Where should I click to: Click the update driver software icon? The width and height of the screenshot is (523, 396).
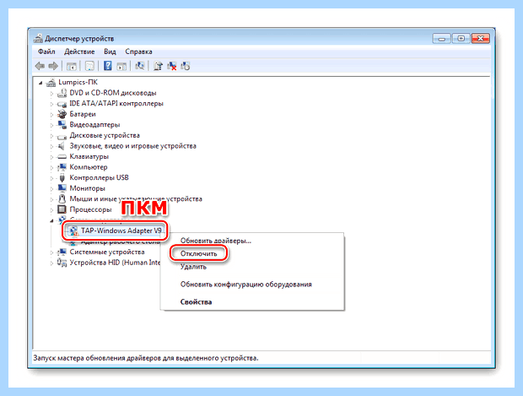pos(158,66)
